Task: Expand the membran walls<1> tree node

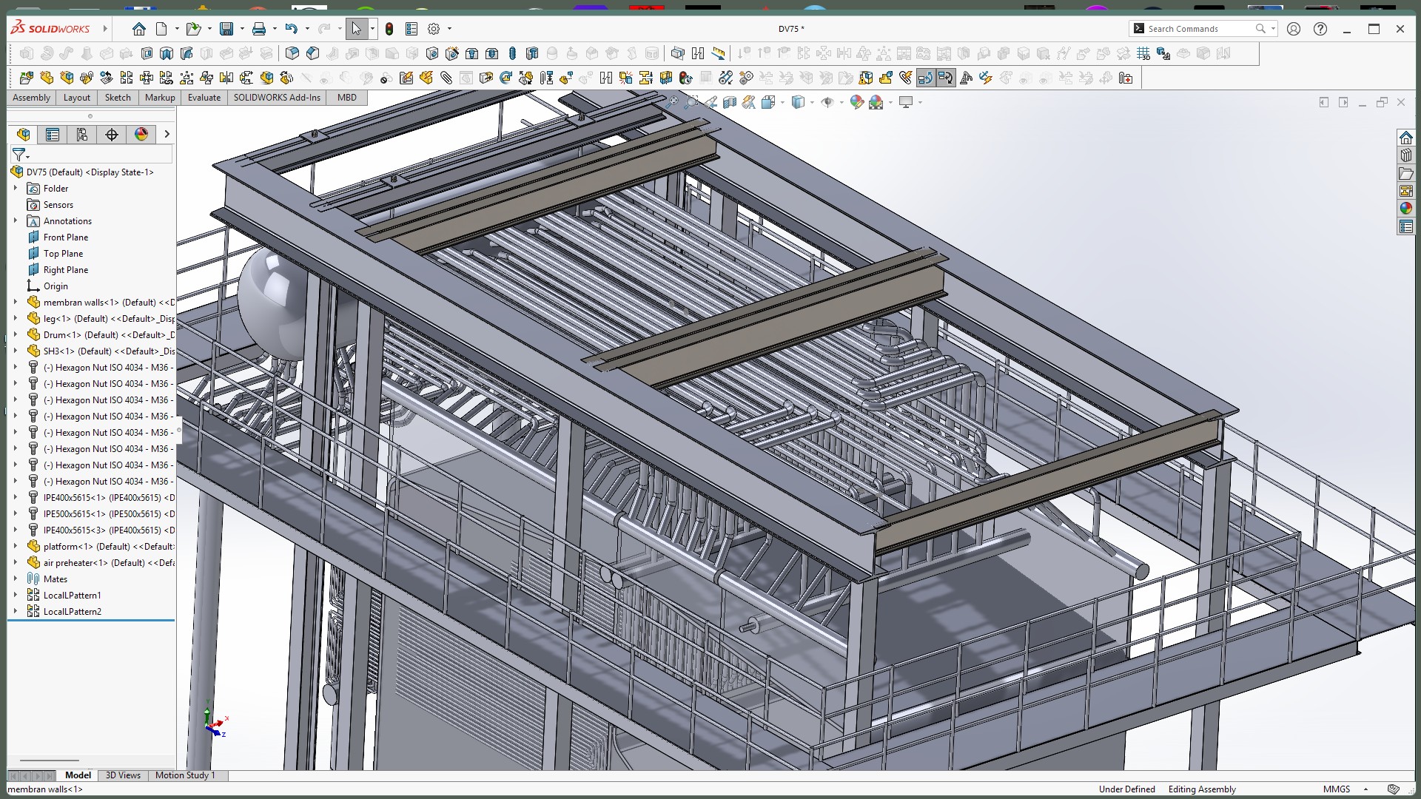Action: pos(16,303)
